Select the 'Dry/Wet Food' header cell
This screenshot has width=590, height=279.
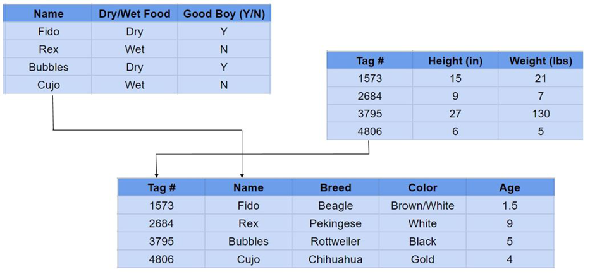[134, 15]
